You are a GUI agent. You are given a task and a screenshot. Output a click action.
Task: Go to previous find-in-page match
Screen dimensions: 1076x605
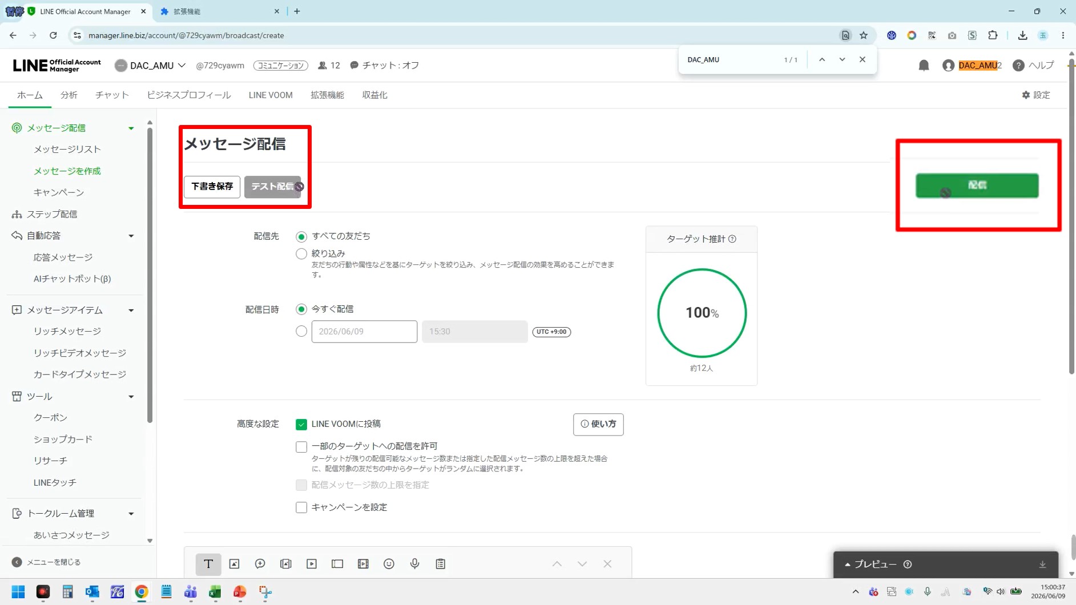click(822, 59)
